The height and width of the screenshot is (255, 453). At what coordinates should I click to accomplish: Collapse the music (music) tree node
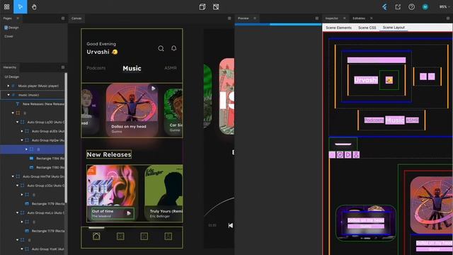[8, 95]
